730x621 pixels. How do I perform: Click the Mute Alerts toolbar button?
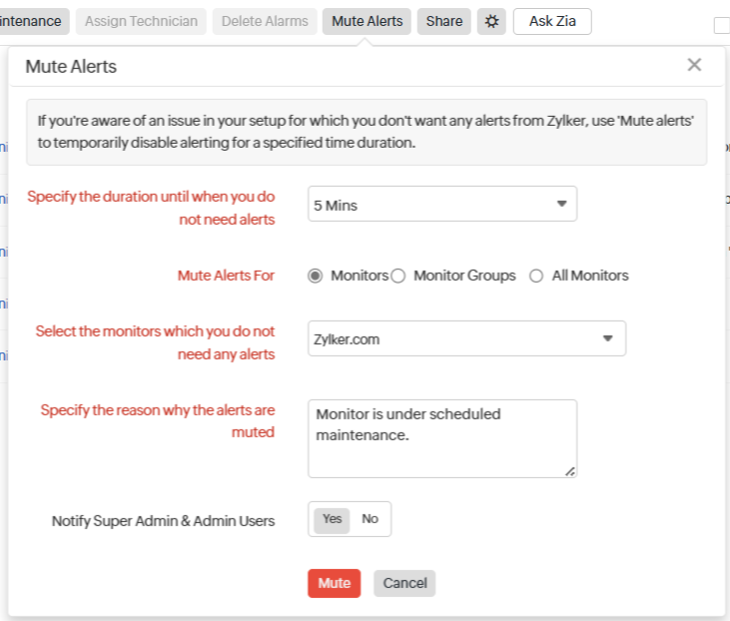366,21
